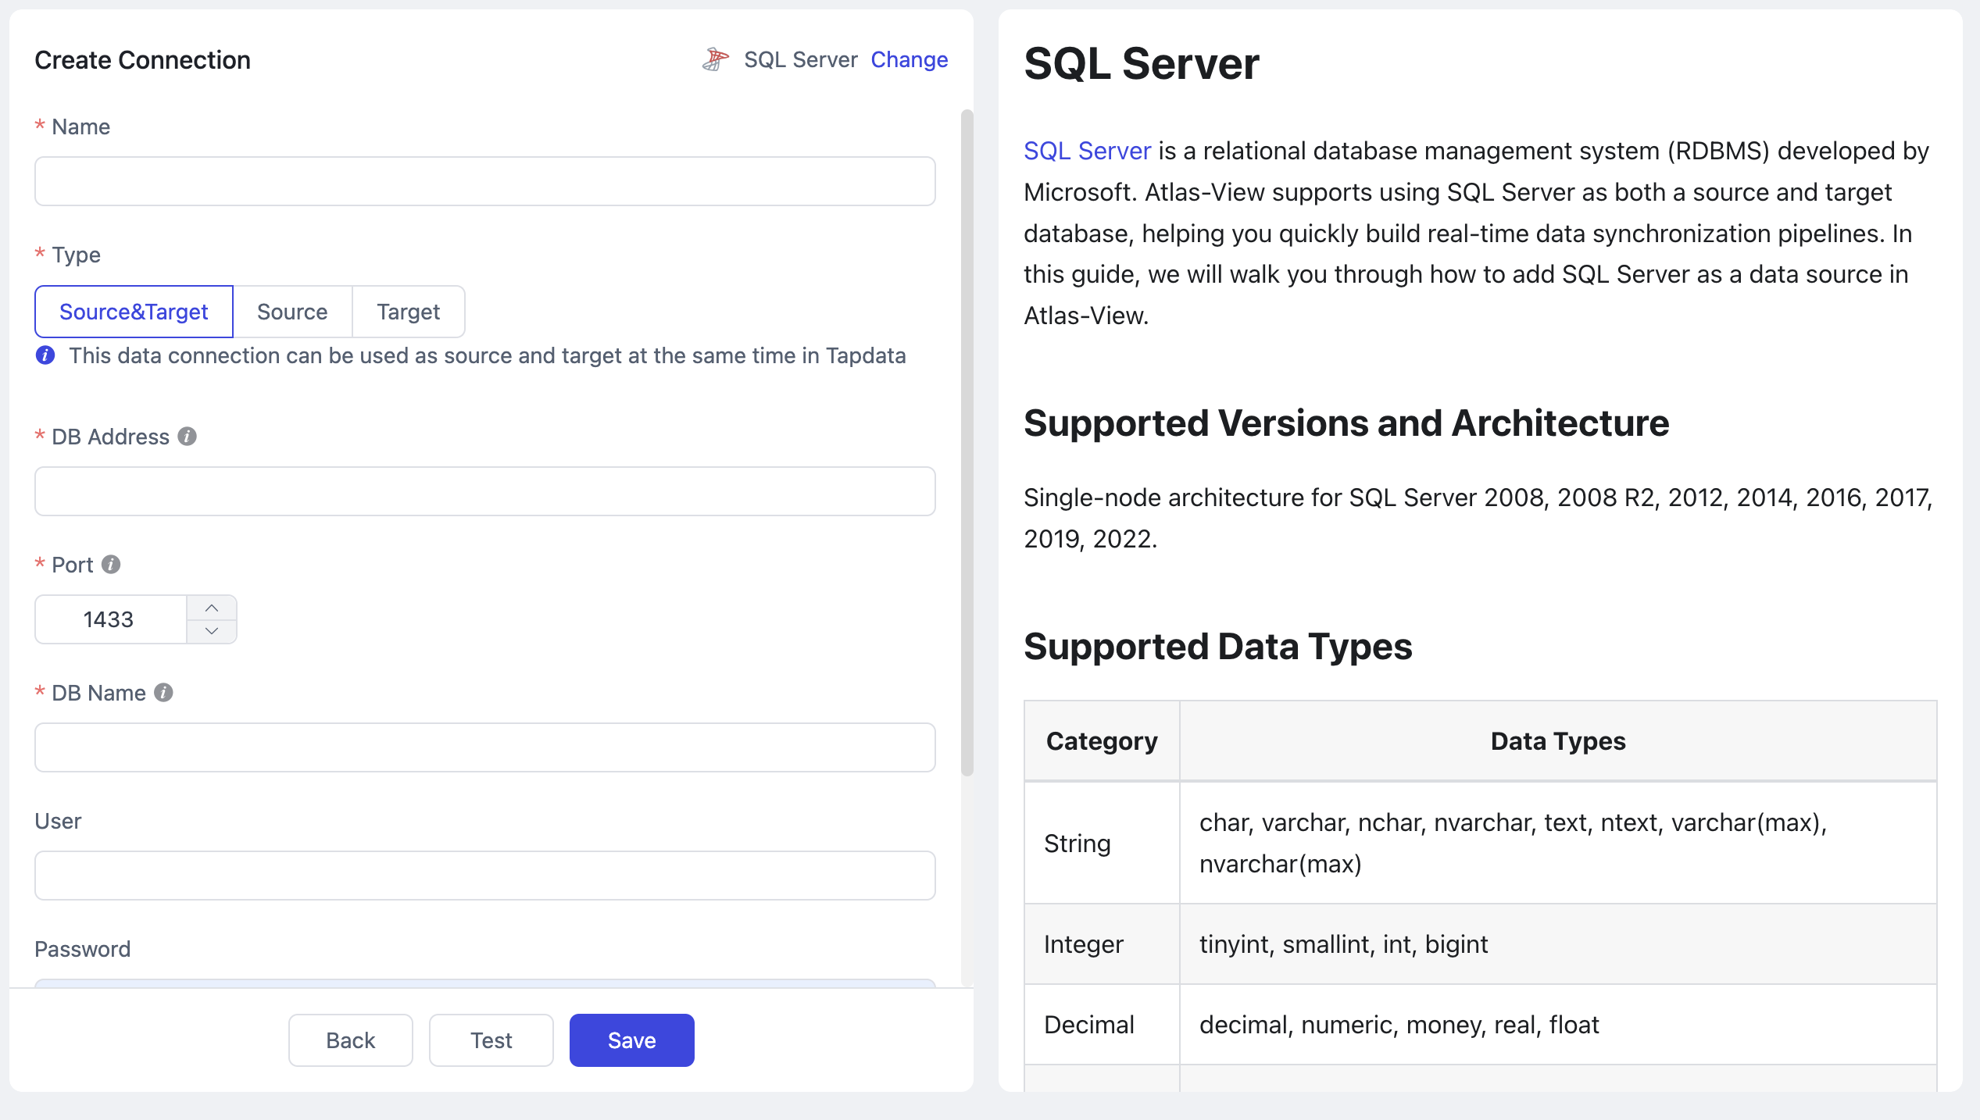Increase the port number with up arrow
This screenshot has width=1980, height=1120.
pos(212,608)
